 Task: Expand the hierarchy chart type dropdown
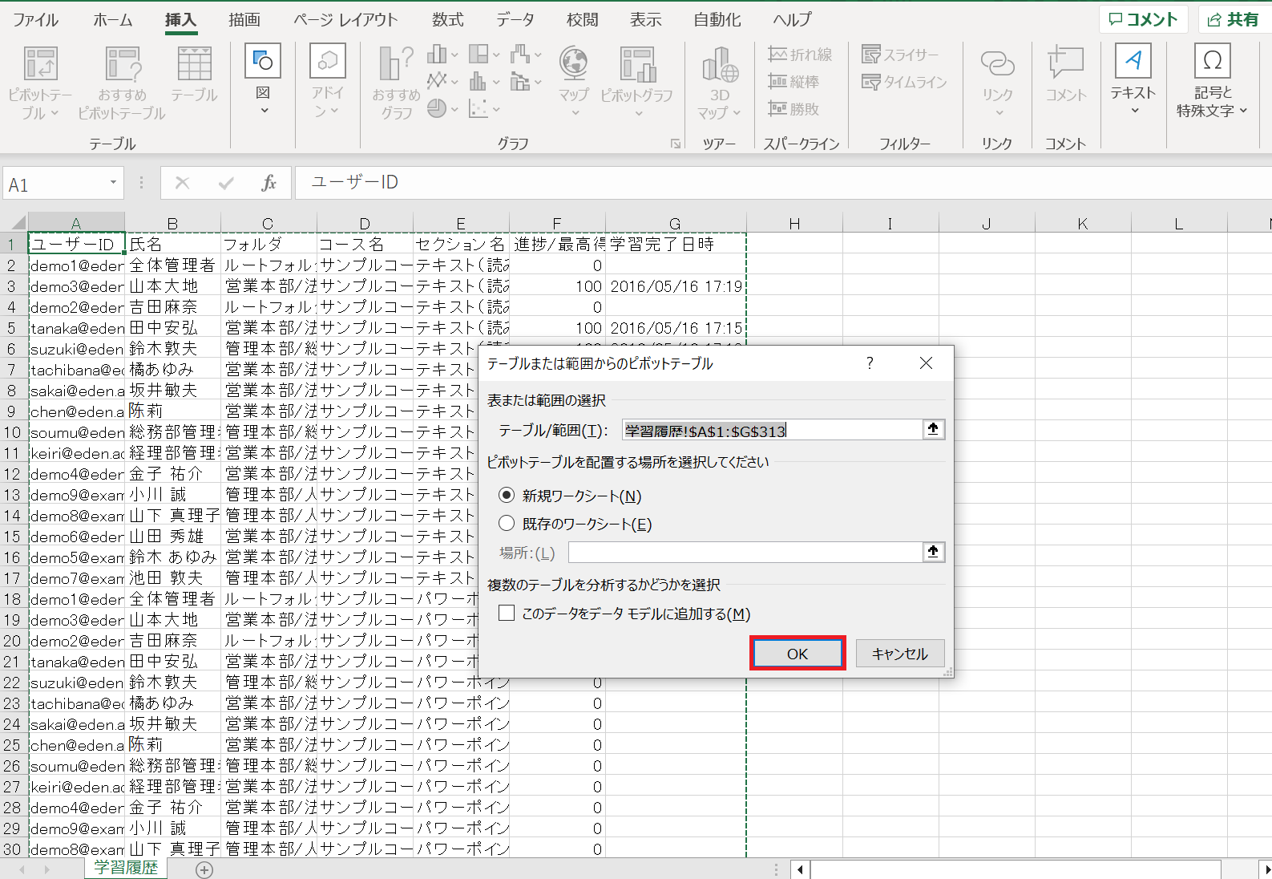[x=496, y=55]
